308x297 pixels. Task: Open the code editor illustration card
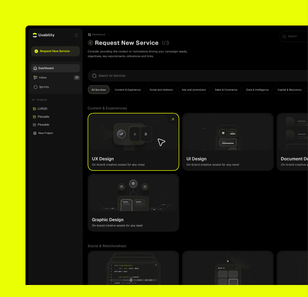[x=133, y=268]
